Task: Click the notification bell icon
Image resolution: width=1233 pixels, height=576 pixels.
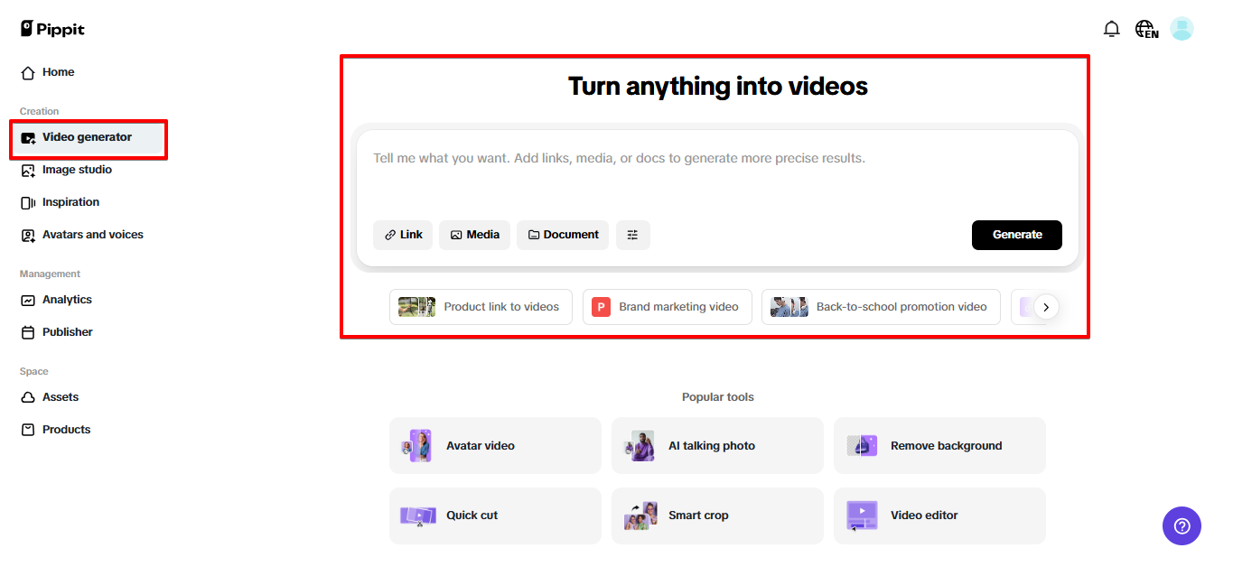Action: click(1111, 28)
